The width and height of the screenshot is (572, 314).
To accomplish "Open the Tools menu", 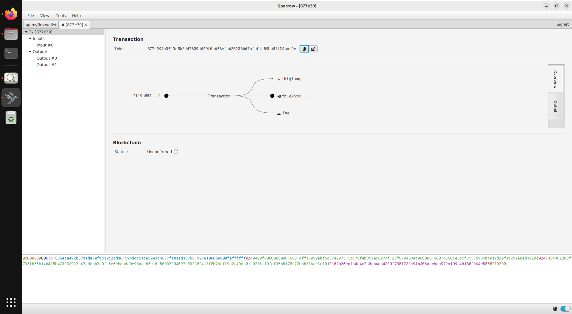I will (61, 15).
